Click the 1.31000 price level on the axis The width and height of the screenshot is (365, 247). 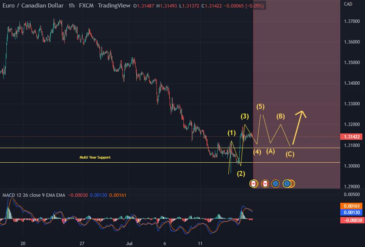(351, 144)
